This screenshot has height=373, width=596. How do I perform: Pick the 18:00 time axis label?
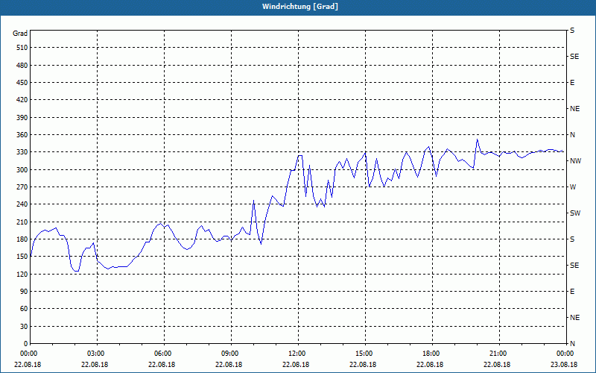coord(432,354)
